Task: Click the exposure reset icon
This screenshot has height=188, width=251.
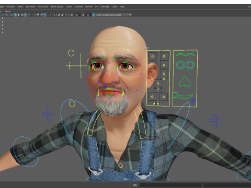Action: coord(72,15)
